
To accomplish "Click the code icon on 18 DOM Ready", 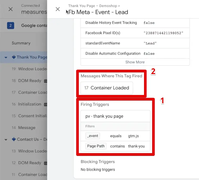I will 46,81.
